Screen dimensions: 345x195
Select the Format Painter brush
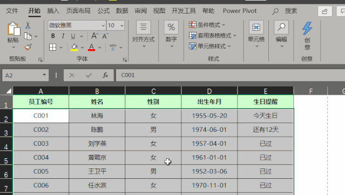coord(28,47)
